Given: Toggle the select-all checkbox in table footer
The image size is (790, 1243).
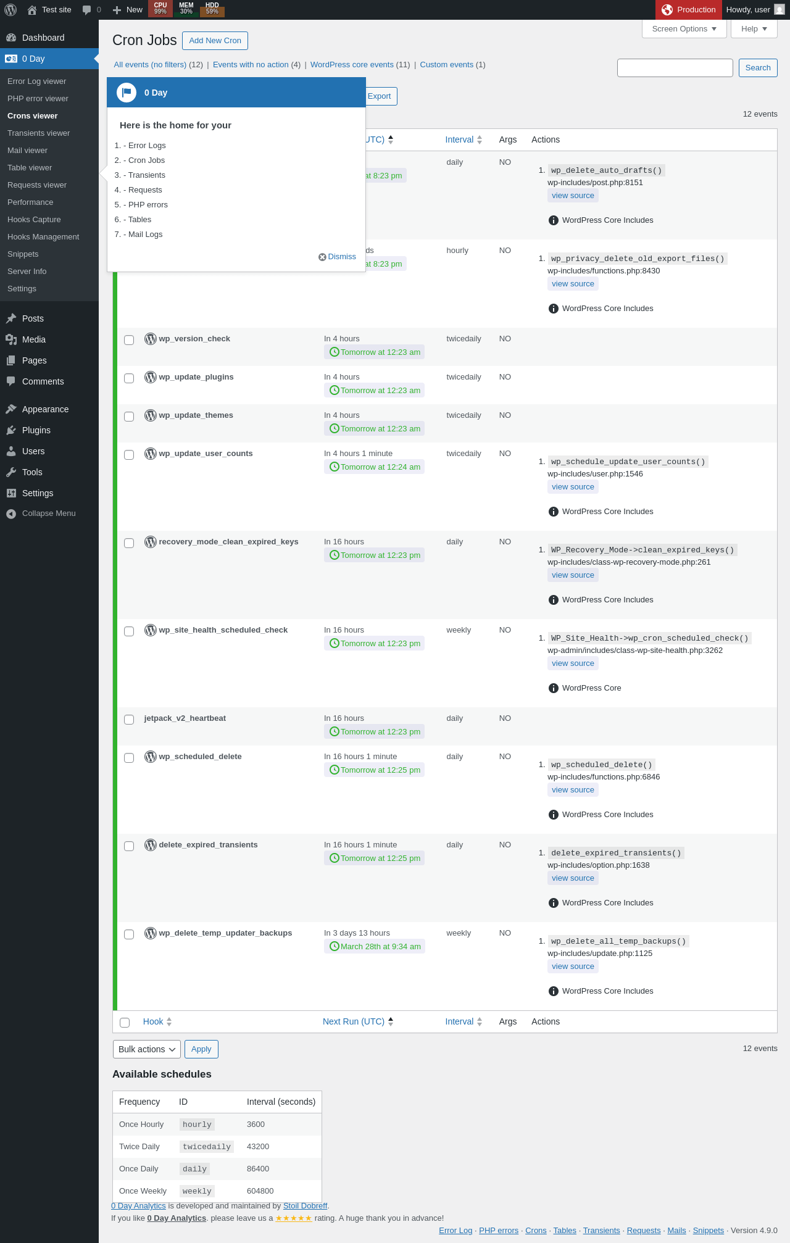Looking at the screenshot, I should [x=125, y=1023].
